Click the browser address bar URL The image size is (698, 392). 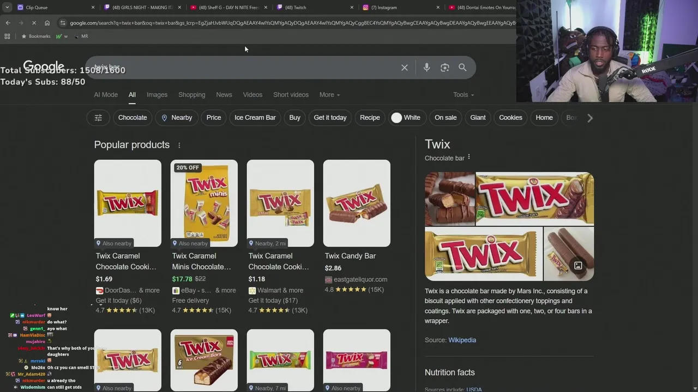(x=292, y=23)
